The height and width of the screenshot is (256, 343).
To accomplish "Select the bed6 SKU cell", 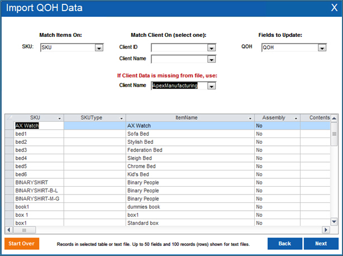I will click(39, 174).
